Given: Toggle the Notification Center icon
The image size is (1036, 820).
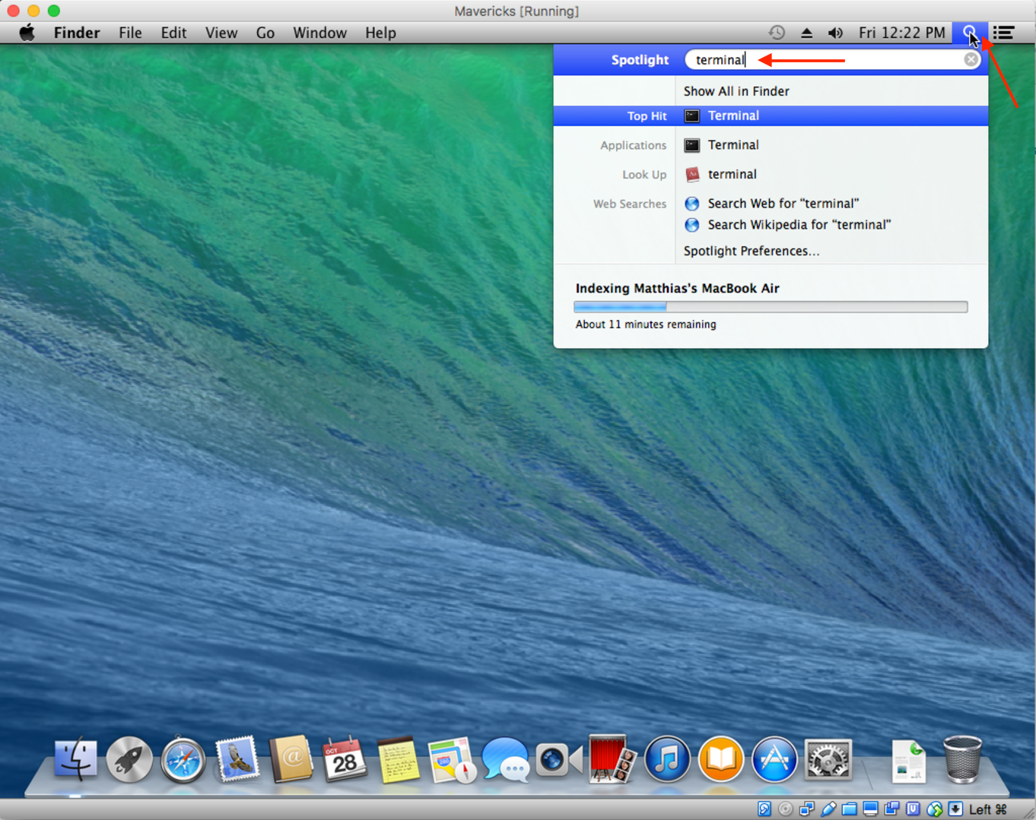Looking at the screenshot, I should (x=1003, y=33).
